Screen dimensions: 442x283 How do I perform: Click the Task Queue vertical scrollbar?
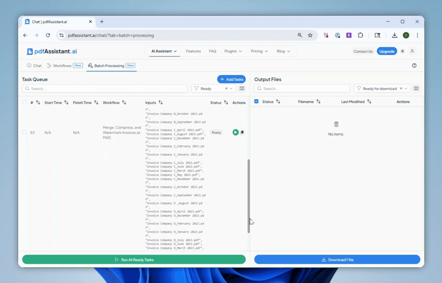click(x=249, y=196)
